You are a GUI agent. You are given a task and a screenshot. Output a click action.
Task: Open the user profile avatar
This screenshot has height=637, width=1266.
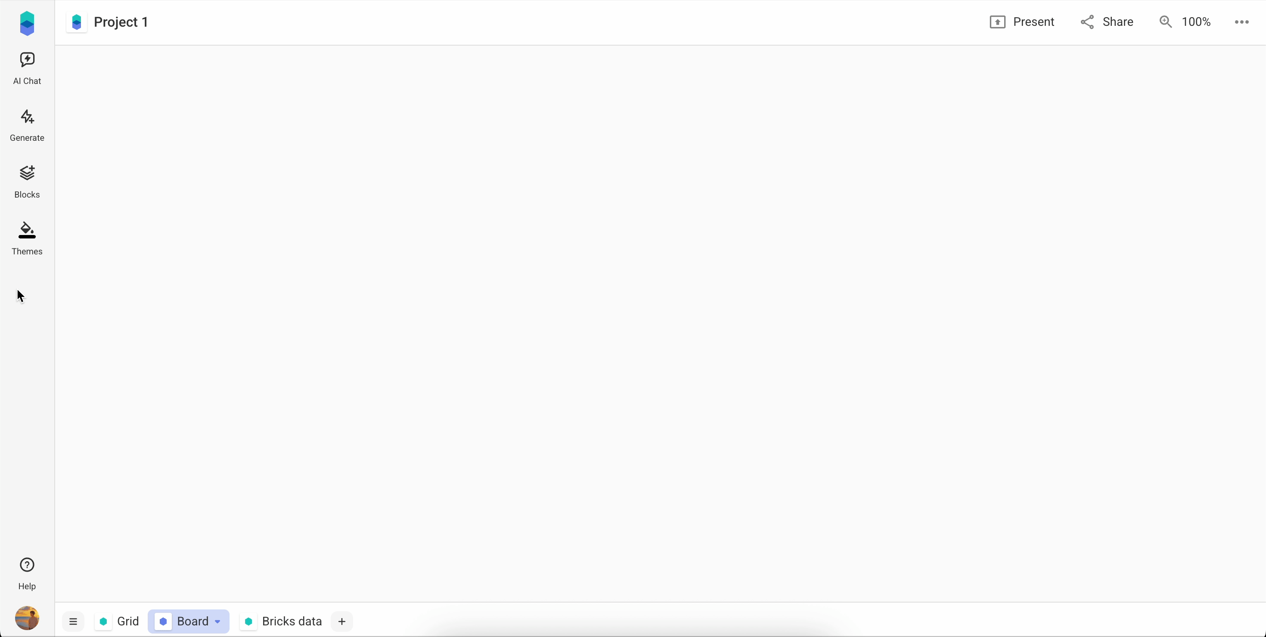(27, 617)
